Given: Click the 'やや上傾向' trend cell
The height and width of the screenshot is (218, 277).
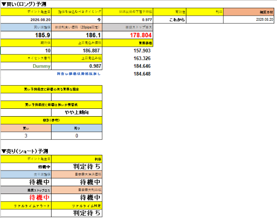Looking at the screenshot, I should click(77, 112).
